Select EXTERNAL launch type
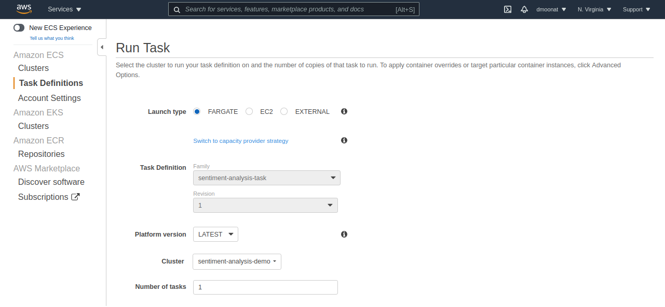Image resolution: width=665 pixels, height=307 pixels. (284, 111)
